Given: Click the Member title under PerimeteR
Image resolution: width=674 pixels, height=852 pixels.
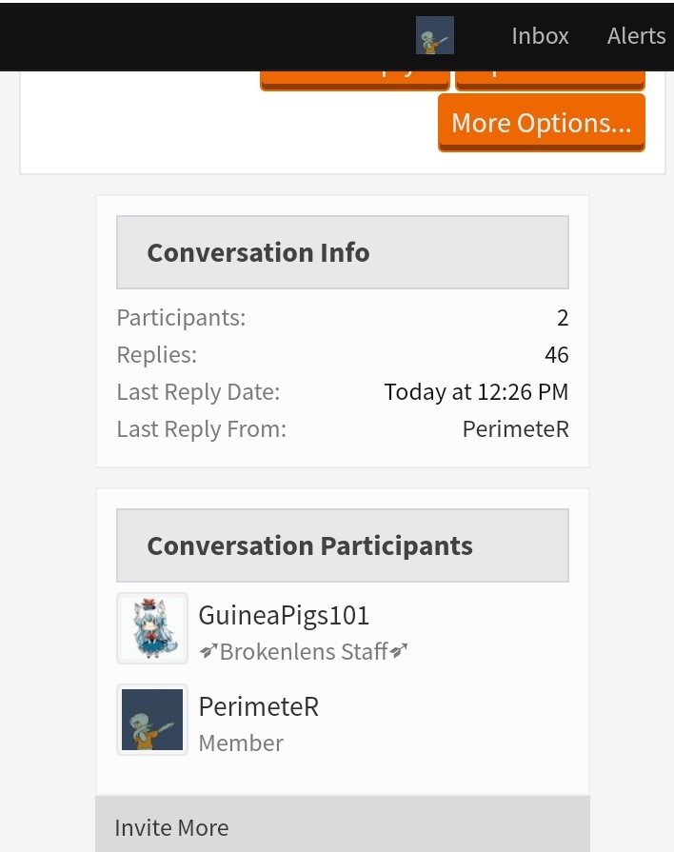Looking at the screenshot, I should (241, 743).
